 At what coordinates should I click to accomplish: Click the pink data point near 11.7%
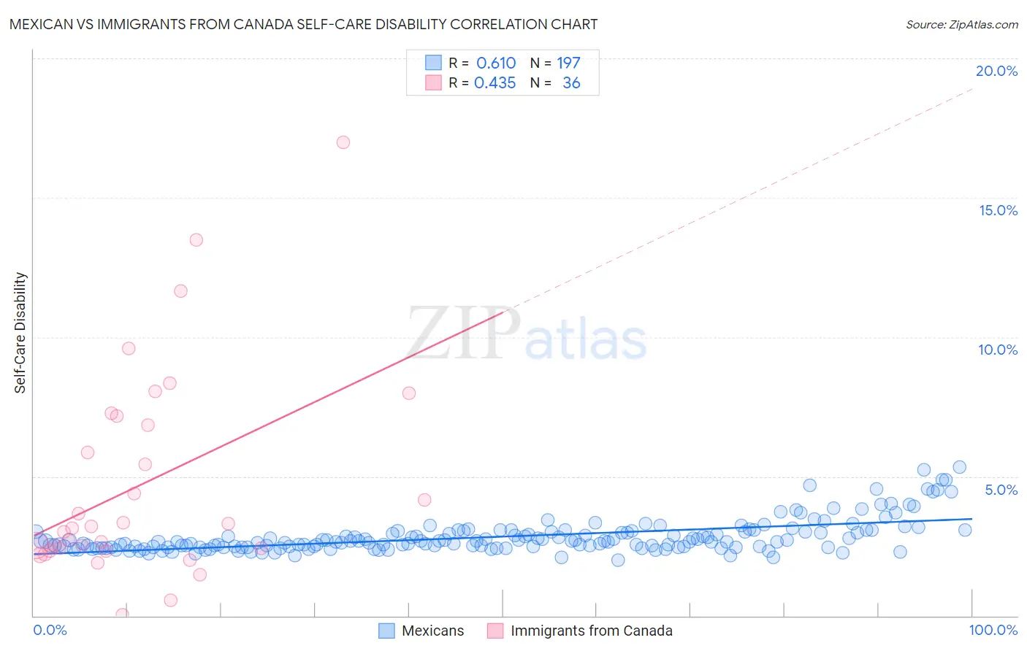point(180,290)
